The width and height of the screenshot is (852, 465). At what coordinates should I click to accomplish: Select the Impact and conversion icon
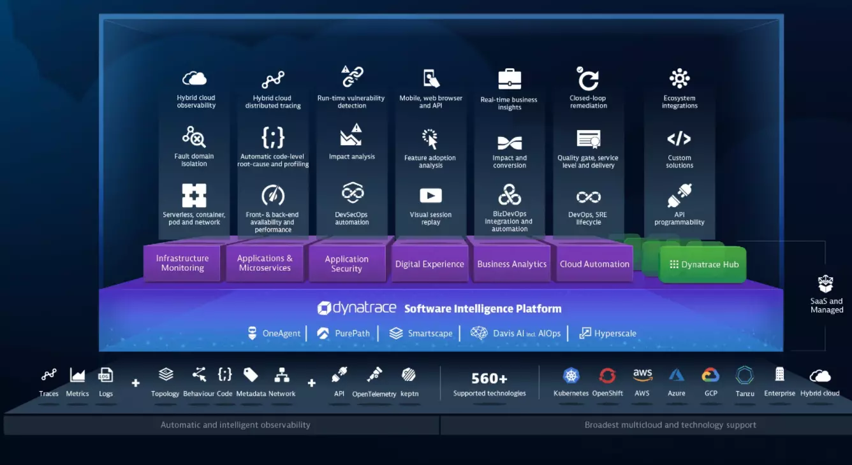coord(510,143)
